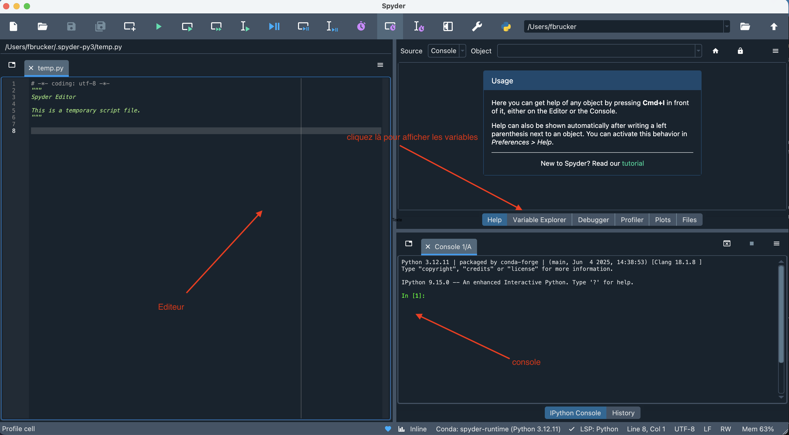This screenshot has height=435, width=789.
Task: Click the In [1]: console prompt
Action: tap(413, 295)
